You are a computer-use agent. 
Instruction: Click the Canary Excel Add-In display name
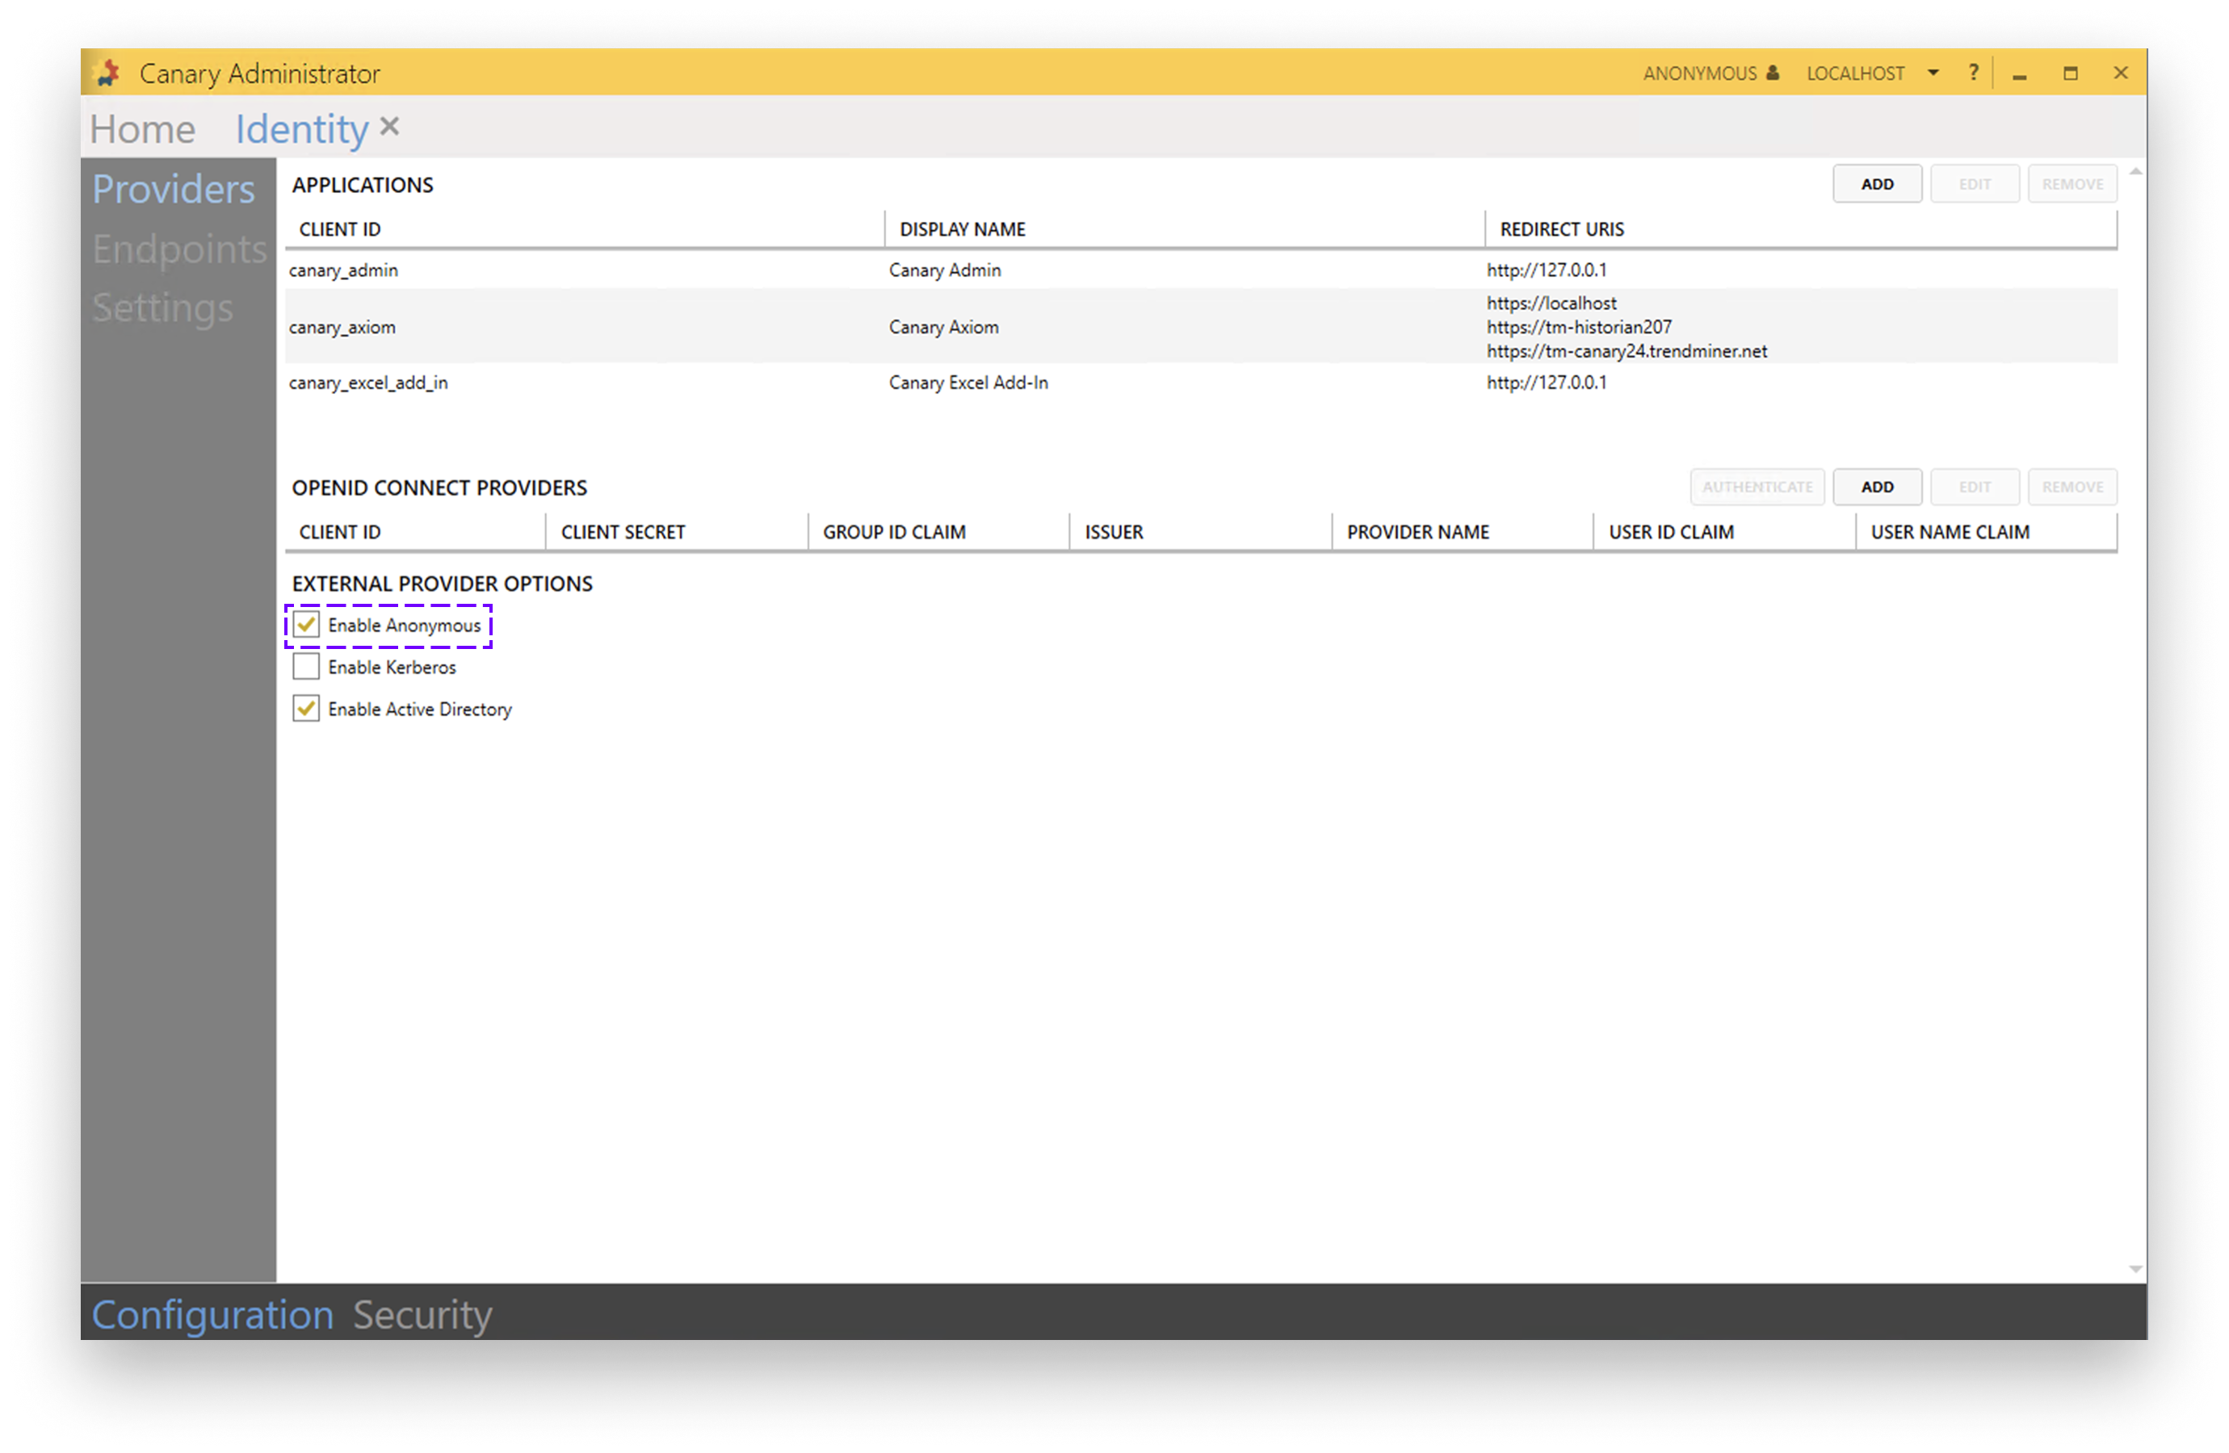pyautogui.click(x=968, y=383)
